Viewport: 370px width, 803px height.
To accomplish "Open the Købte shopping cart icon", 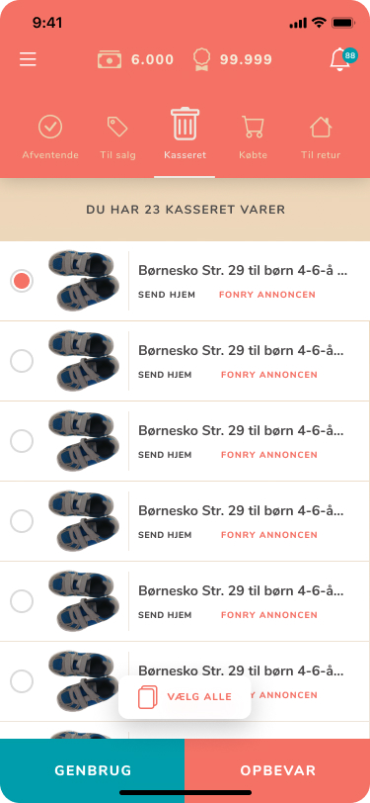I will (x=253, y=127).
